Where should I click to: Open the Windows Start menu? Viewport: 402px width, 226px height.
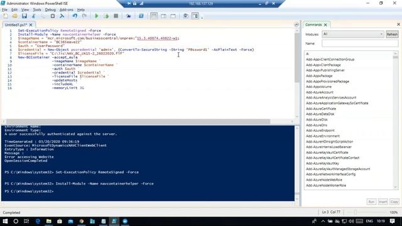click(5, 221)
